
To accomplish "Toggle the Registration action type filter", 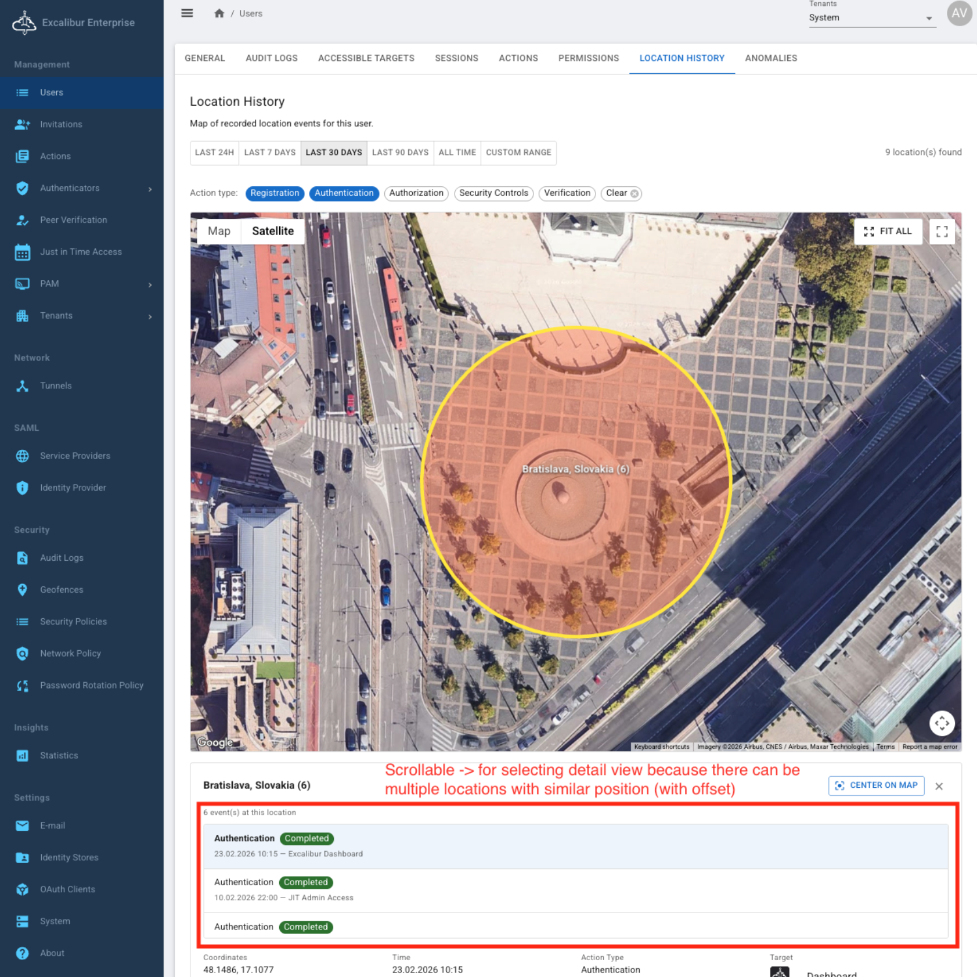I will click(275, 193).
